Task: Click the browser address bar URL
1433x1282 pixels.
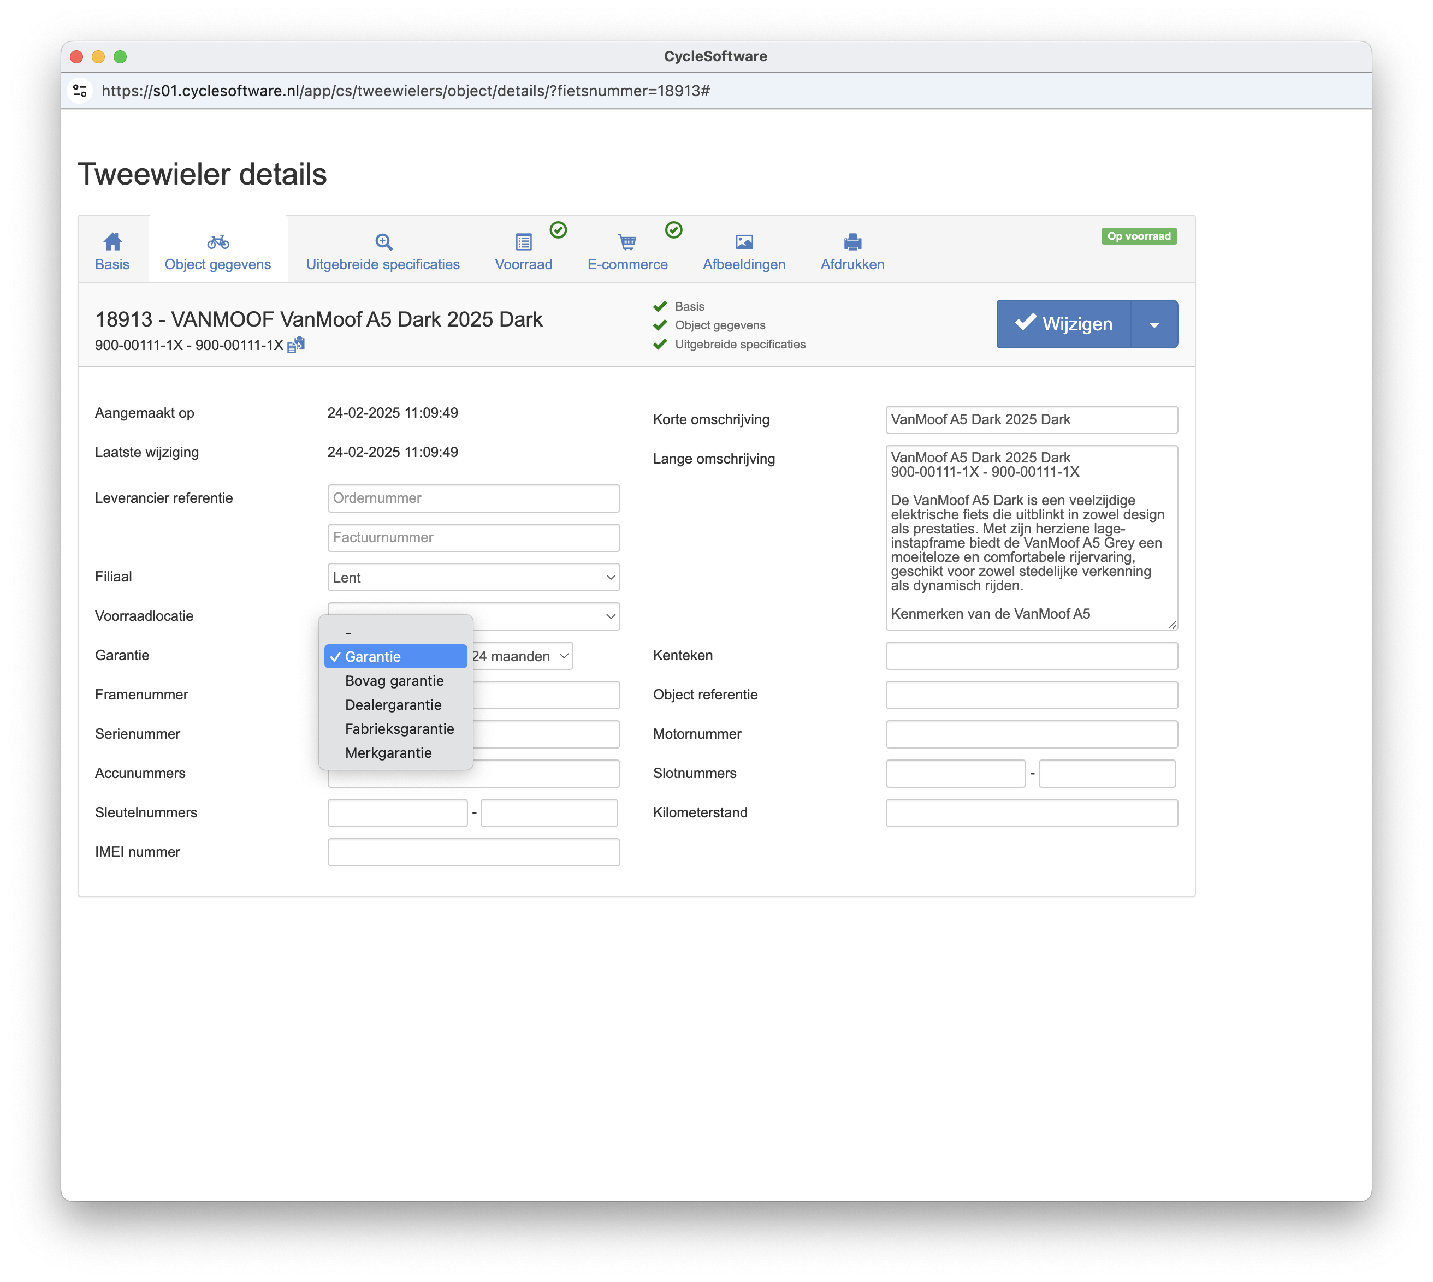Action: point(406,91)
